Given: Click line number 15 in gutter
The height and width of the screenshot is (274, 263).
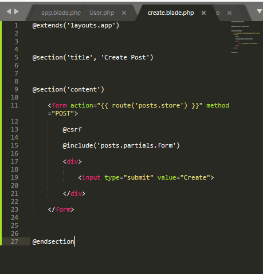Looking at the screenshot, I should pyautogui.click(x=14, y=145).
